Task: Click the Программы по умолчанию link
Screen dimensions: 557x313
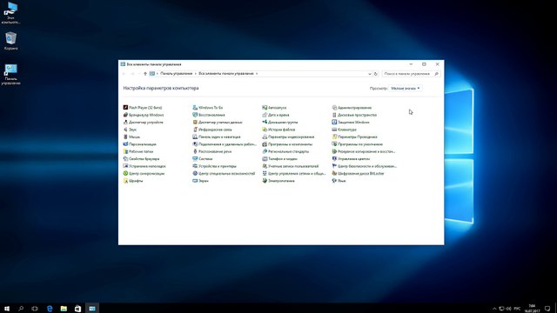Action: pos(360,144)
